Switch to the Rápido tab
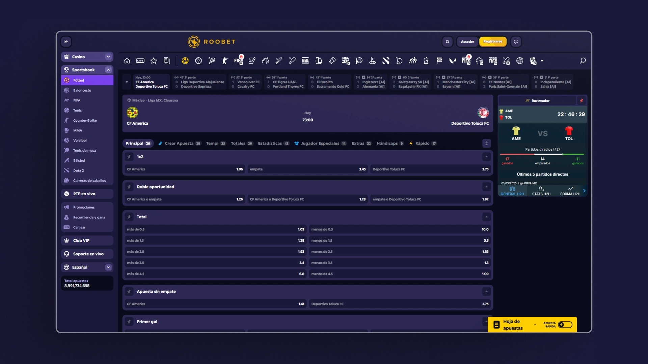Image resolution: width=648 pixels, height=364 pixels. coord(423,144)
